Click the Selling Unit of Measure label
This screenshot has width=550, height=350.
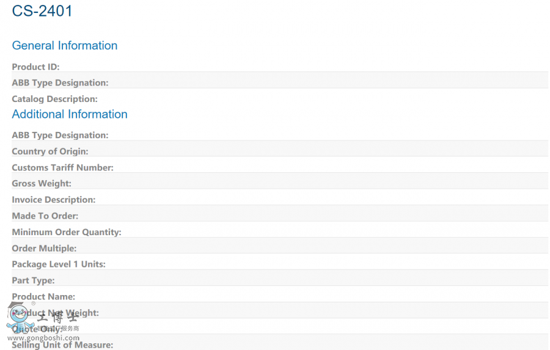[62, 345]
